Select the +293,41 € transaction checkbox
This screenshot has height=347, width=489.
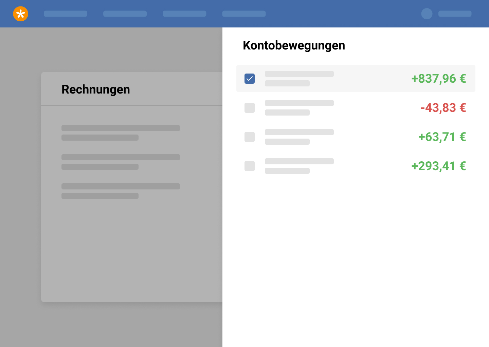click(250, 166)
